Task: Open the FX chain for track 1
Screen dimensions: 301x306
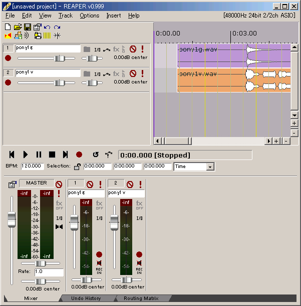Action: point(116,49)
